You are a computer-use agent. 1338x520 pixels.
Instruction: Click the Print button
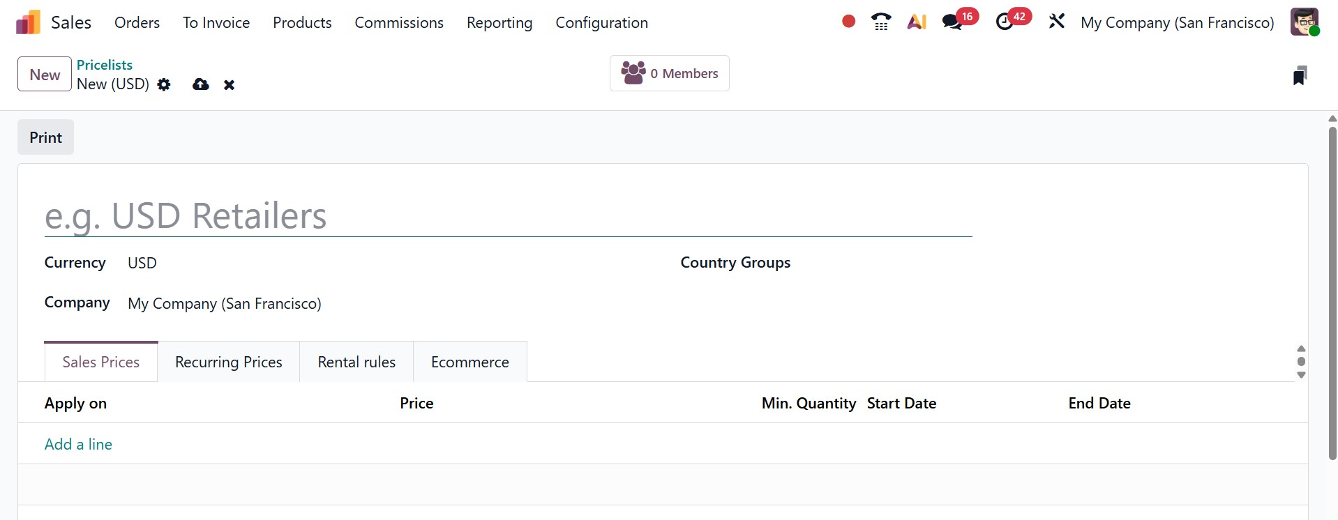click(45, 137)
